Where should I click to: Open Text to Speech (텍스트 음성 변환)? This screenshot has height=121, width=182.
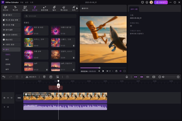tap(11, 20)
